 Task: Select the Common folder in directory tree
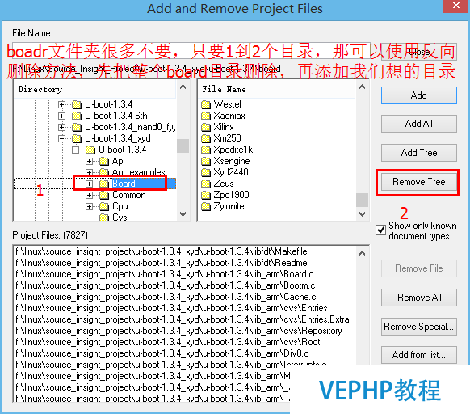click(129, 195)
